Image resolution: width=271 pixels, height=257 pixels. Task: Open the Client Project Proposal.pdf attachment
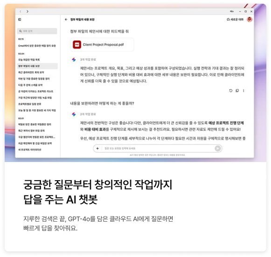pyautogui.click(x=102, y=45)
